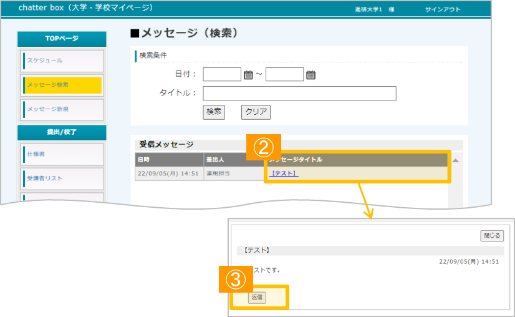Open 受講者リスト in the sidebar

[x=62, y=178]
